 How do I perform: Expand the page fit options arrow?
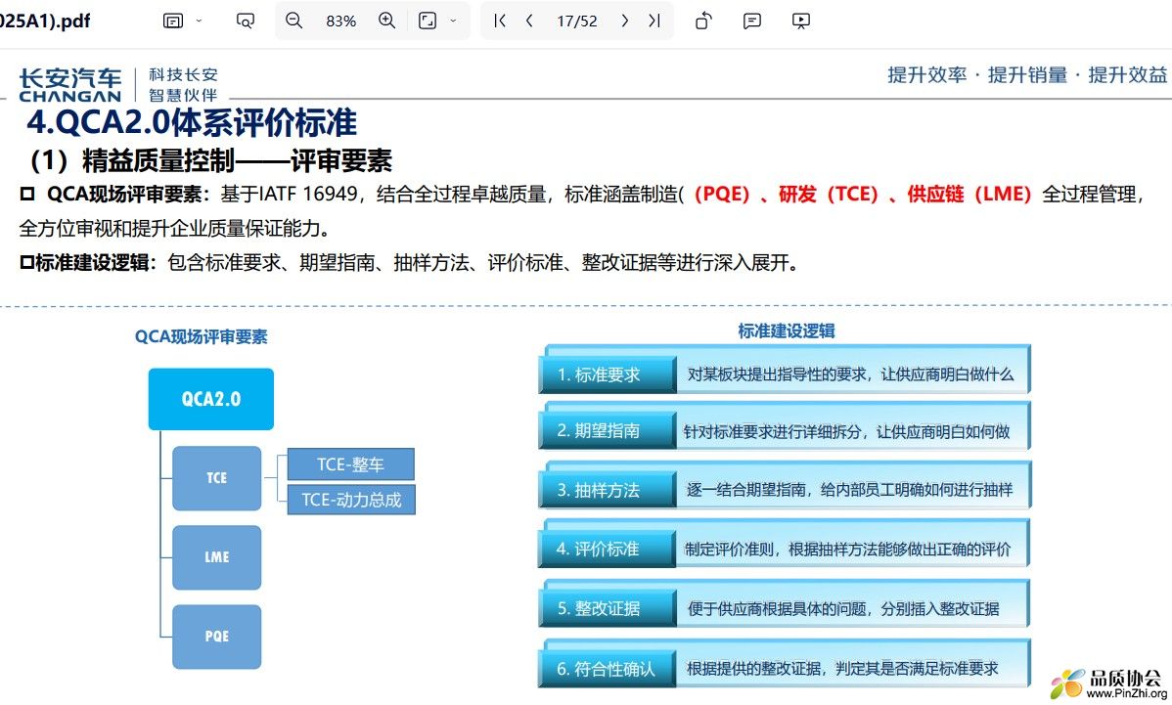(x=453, y=21)
